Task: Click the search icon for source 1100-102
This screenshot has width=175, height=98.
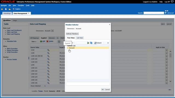Action: point(48,59)
